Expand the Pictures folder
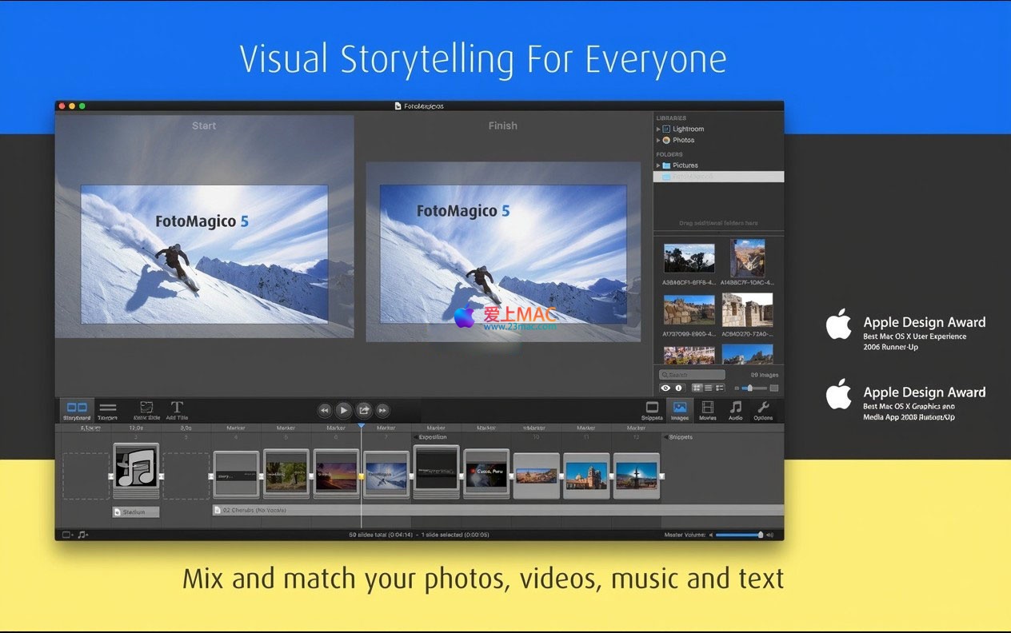The height and width of the screenshot is (633, 1011). [658, 165]
